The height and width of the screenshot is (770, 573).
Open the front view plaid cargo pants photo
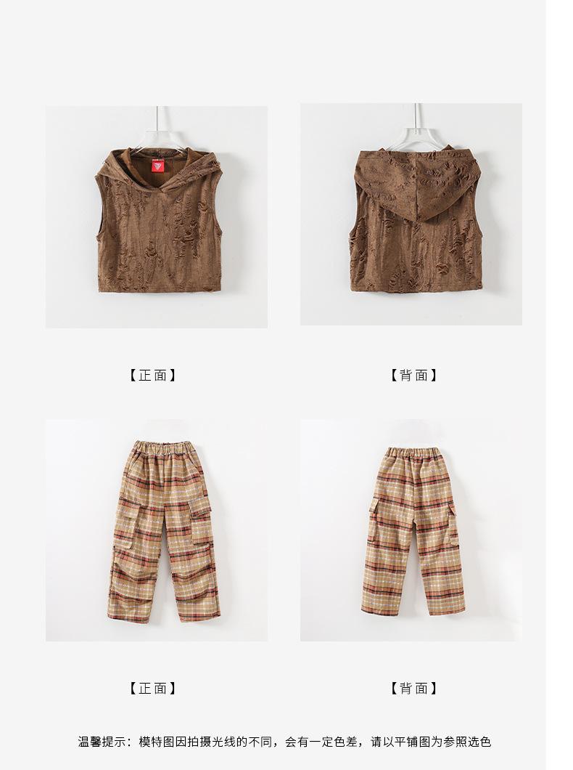pyautogui.click(x=157, y=530)
